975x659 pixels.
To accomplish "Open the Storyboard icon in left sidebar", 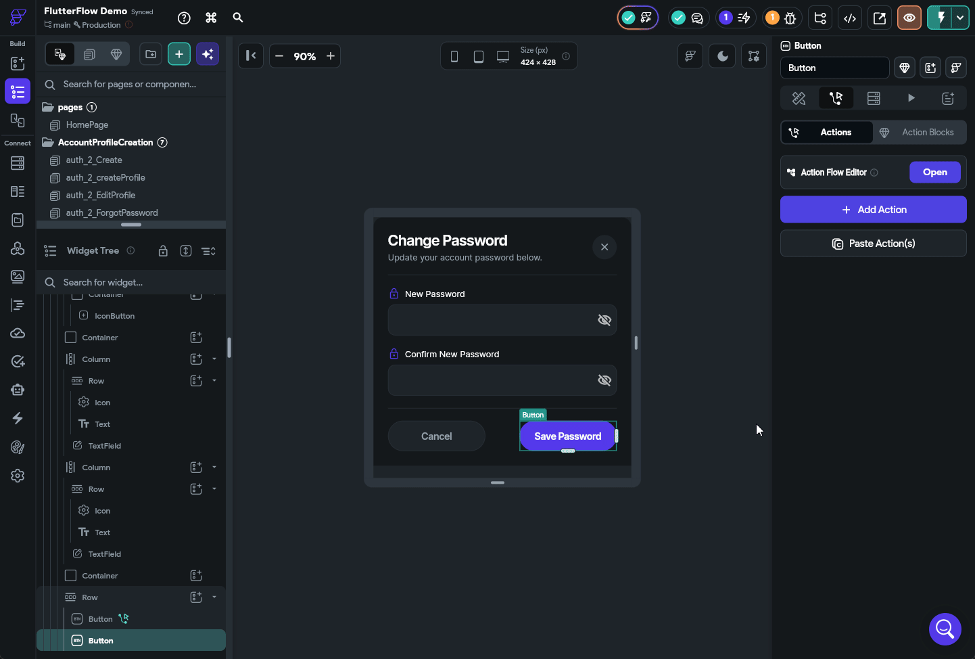I will tap(18, 120).
